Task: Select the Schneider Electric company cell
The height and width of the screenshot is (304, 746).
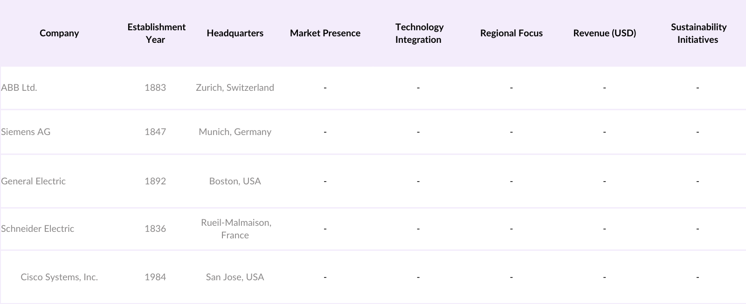Action: (38, 229)
